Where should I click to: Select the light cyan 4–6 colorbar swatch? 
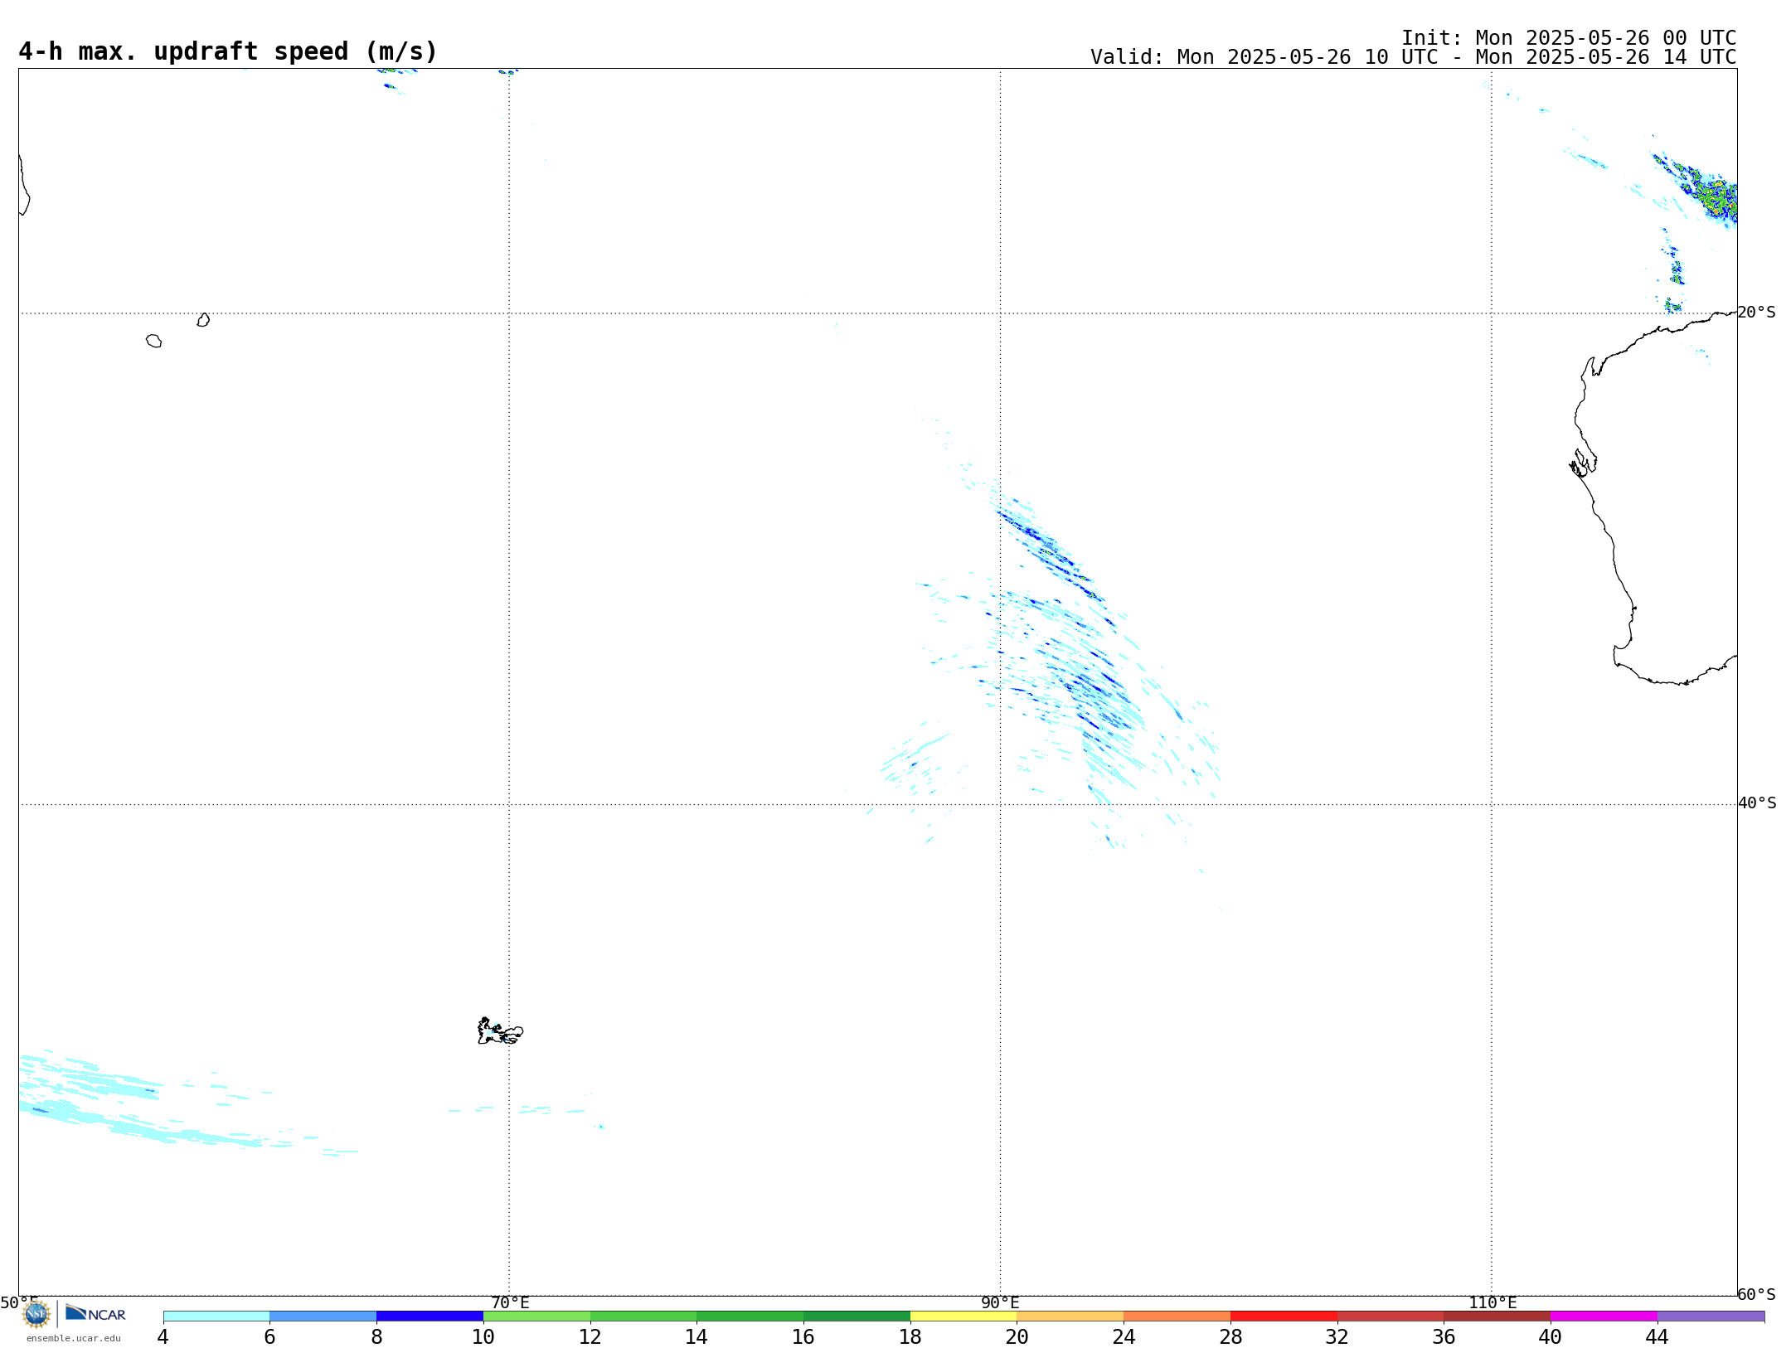pyautogui.click(x=216, y=1316)
